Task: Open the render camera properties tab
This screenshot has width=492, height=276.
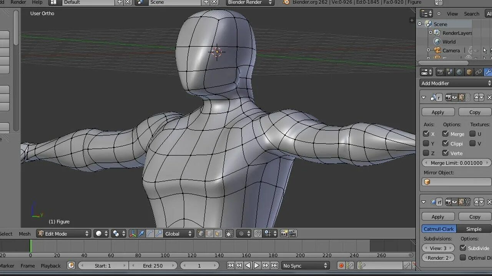Action: pyautogui.click(x=440, y=72)
